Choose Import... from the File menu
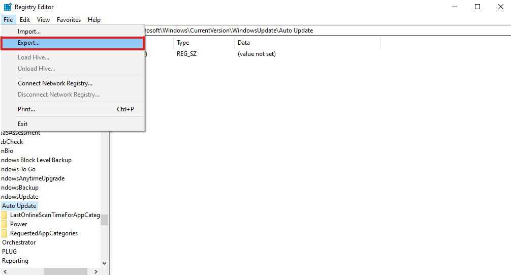The width and height of the screenshot is (511, 275). pos(73,32)
